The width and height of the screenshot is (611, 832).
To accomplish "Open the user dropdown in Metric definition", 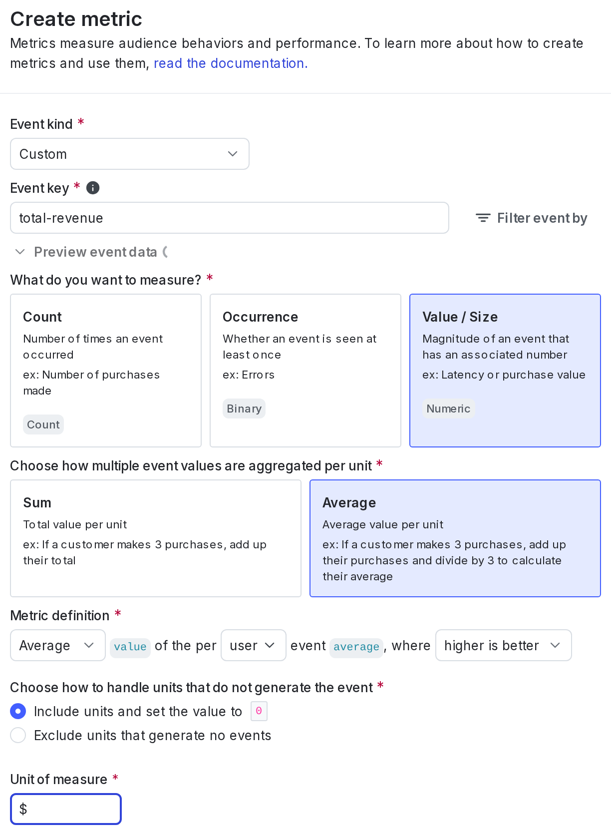I will 254,645.
